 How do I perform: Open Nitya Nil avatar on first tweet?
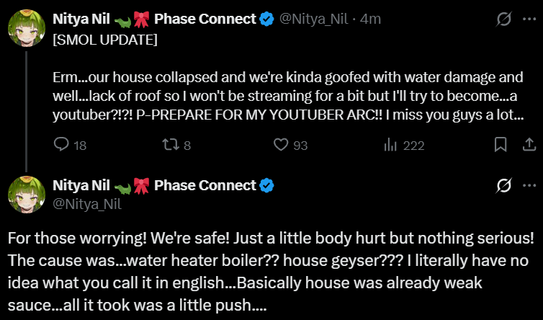tap(27, 28)
